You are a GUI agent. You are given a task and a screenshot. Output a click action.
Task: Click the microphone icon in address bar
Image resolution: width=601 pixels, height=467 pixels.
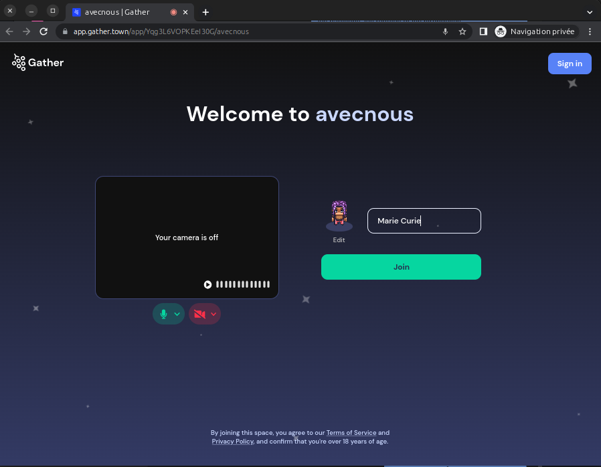click(446, 31)
